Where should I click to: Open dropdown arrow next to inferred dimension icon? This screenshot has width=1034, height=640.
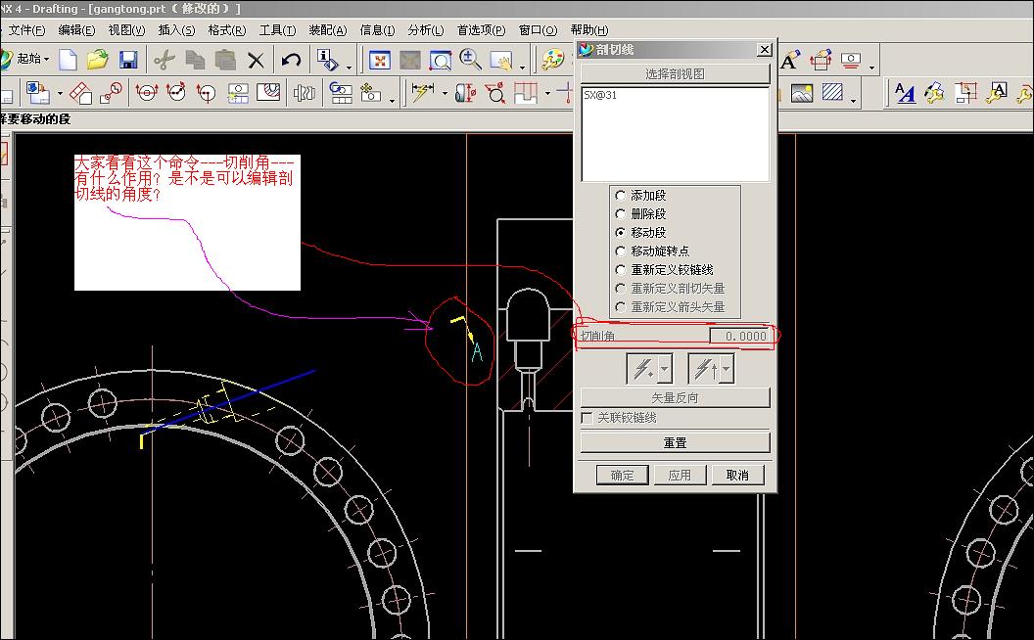444,93
